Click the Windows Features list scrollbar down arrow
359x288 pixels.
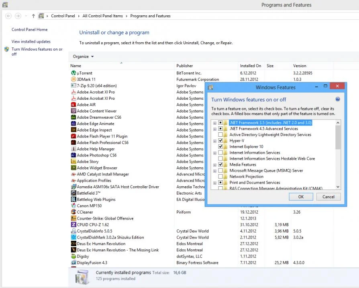(338, 187)
